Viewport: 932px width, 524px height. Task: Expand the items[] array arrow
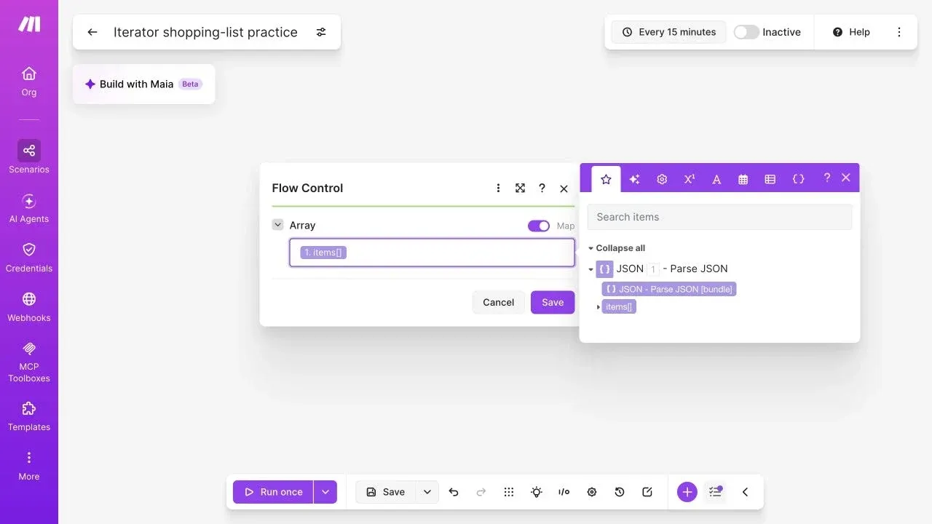[x=599, y=307]
